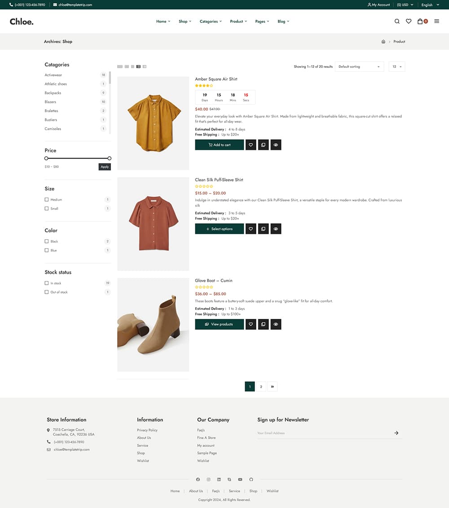Click the compare icon for Glove Boot – Cumin
The height and width of the screenshot is (508, 449).
click(x=263, y=324)
